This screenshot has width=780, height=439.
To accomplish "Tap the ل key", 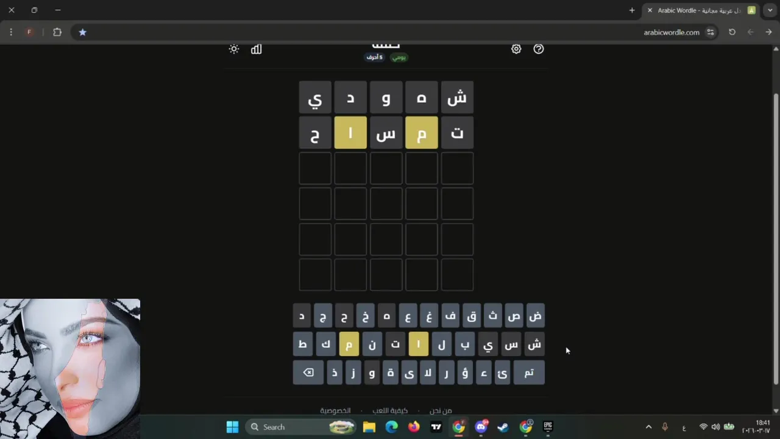I will (441, 344).
